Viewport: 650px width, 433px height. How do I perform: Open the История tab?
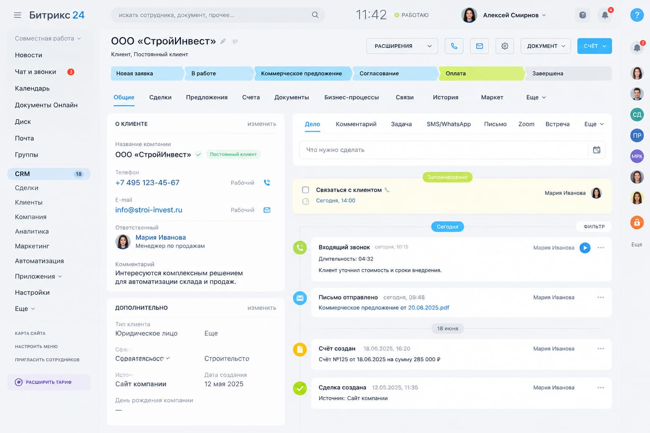[x=446, y=97]
